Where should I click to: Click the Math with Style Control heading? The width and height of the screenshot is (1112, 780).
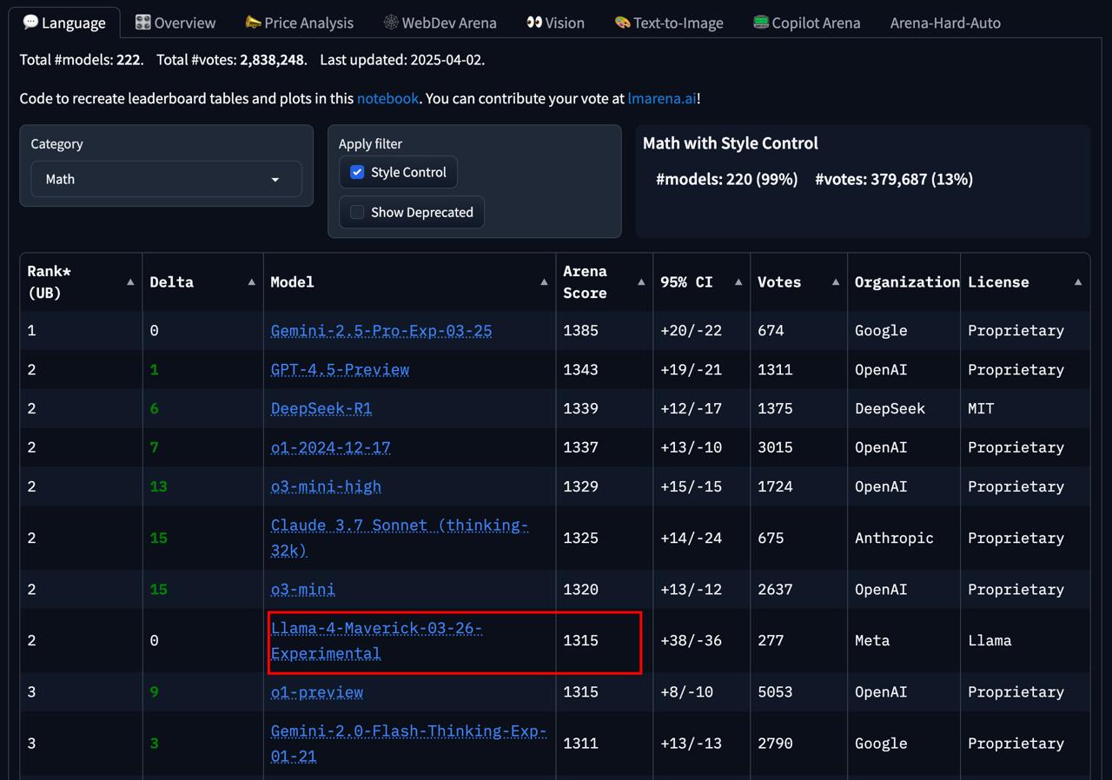click(730, 143)
